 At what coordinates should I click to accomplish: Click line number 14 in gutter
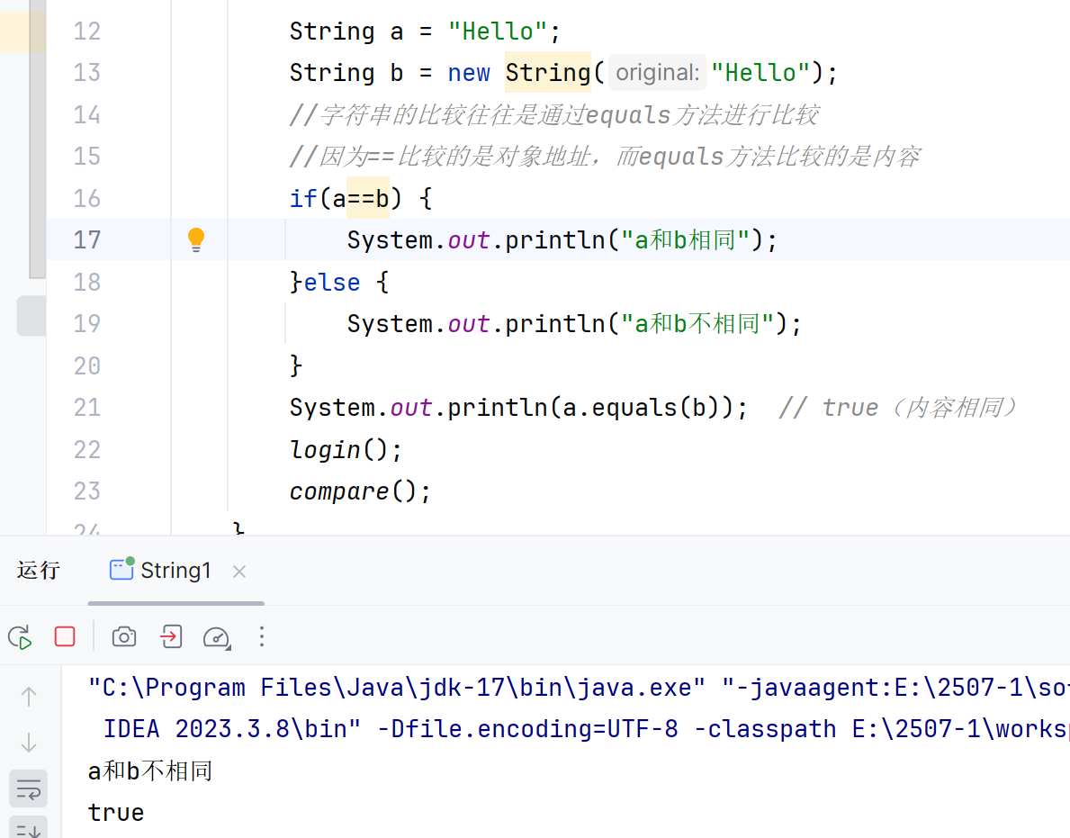(86, 114)
